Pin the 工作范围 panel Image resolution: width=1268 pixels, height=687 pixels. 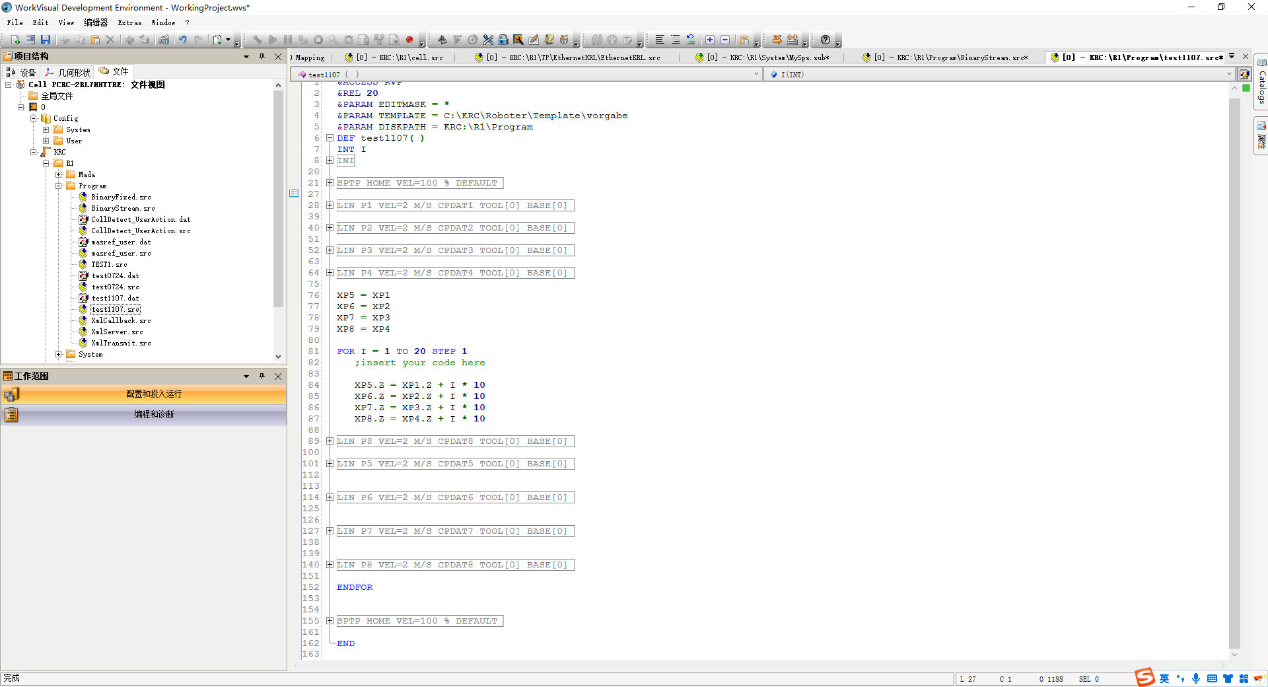coord(262,376)
